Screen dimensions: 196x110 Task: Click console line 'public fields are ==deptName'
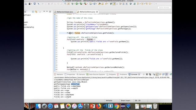[67, 86]
